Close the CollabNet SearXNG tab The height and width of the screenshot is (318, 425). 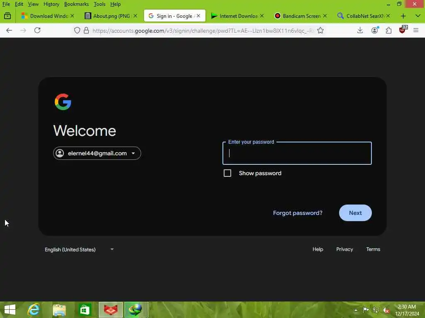coord(388,16)
